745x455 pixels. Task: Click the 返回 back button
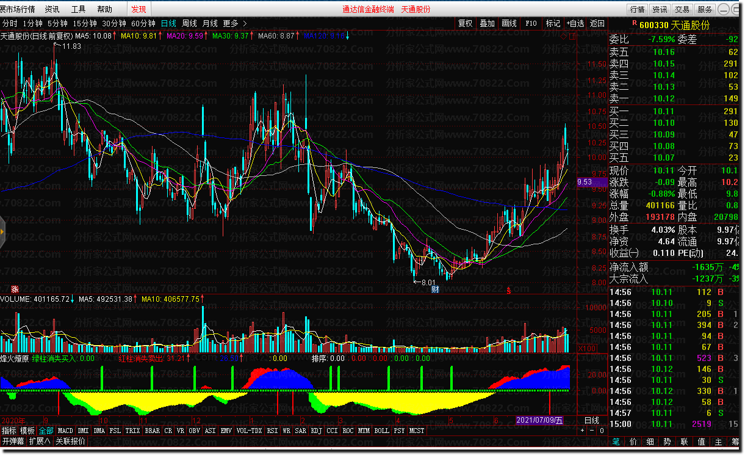click(597, 23)
